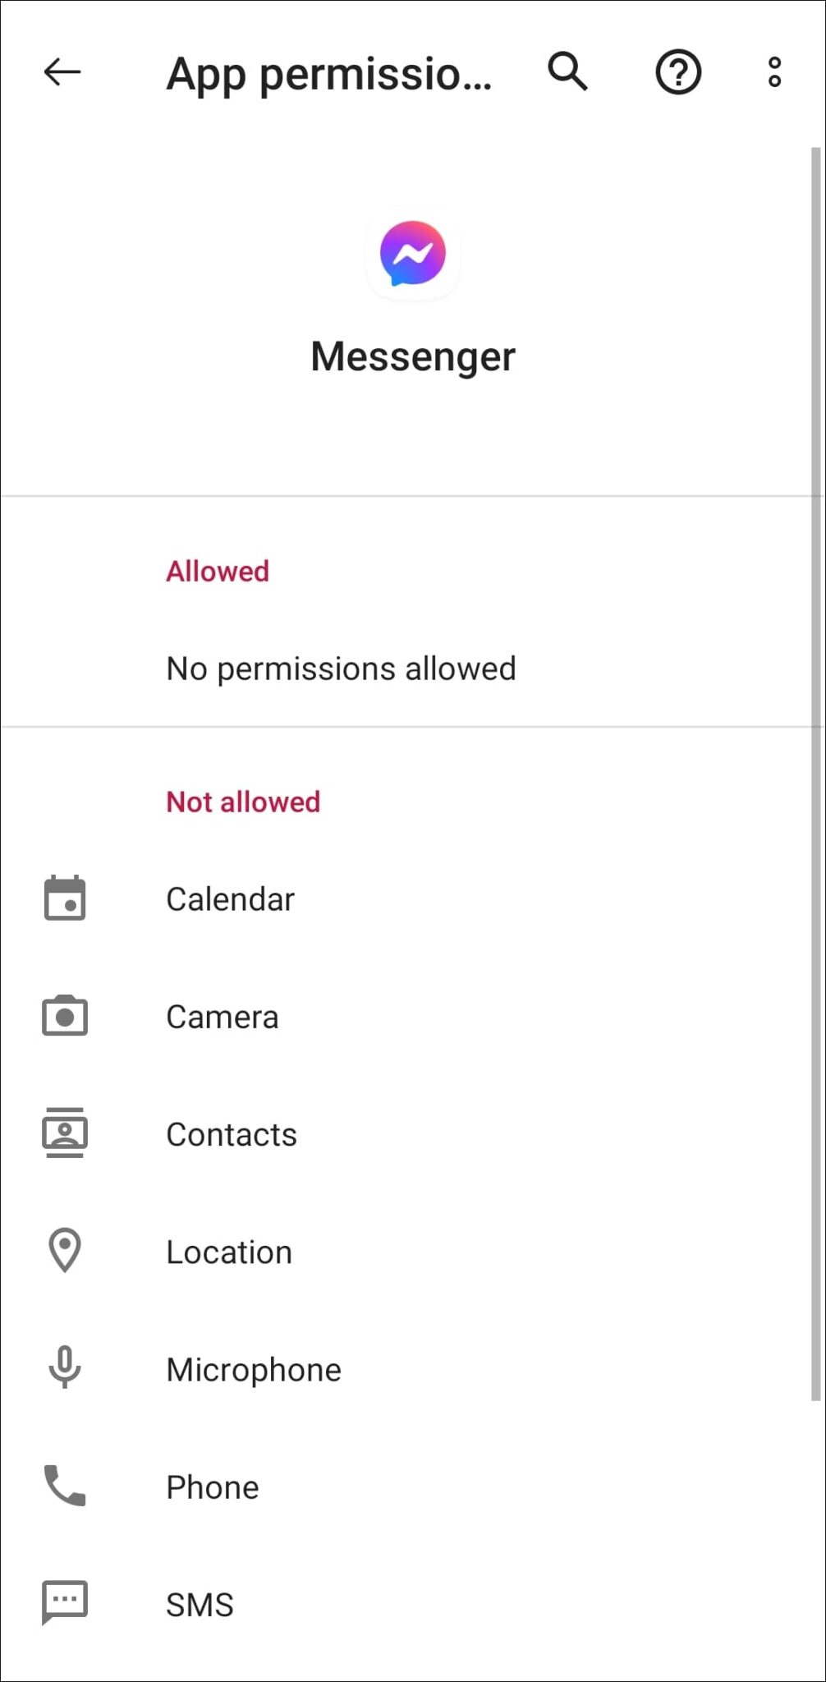Select the Contacts permission label
The height and width of the screenshot is (1682, 826).
(x=232, y=1134)
